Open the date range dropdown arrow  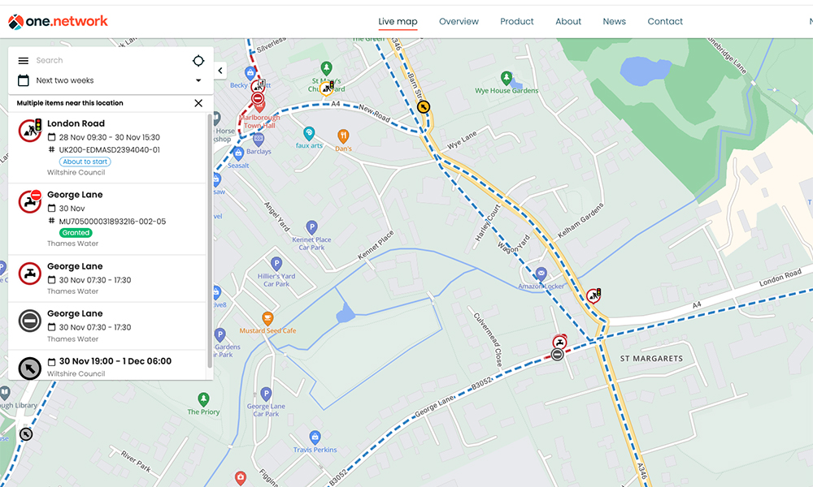pyautogui.click(x=198, y=81)
